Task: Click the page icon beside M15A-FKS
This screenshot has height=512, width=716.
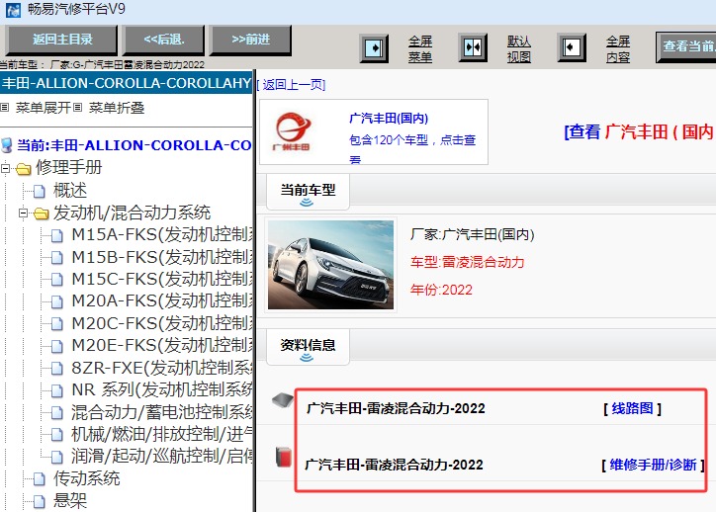Action: 57,235
